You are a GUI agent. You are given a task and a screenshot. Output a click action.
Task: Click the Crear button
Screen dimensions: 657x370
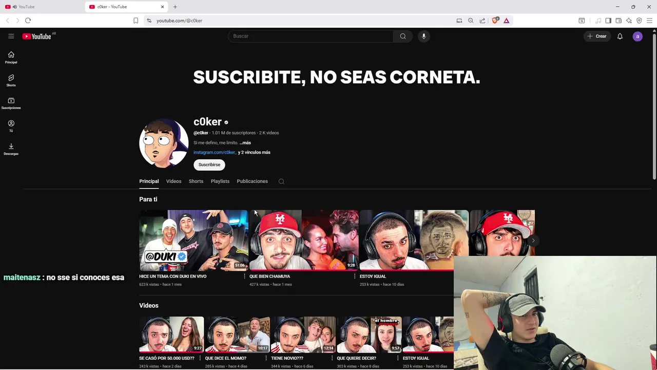[597, 36]
